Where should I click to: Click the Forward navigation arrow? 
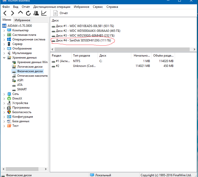pyautogui.click(x=12, y=13)
